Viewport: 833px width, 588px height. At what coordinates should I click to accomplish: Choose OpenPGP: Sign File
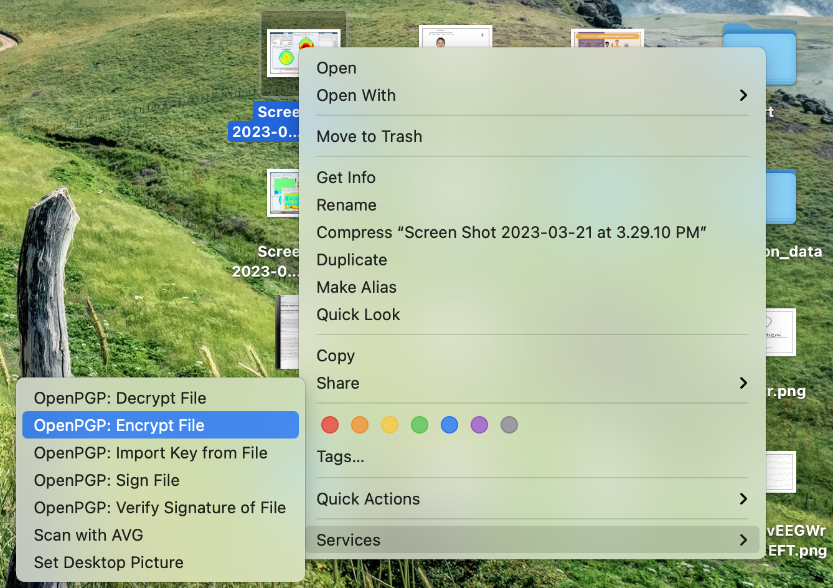(161, 480)
